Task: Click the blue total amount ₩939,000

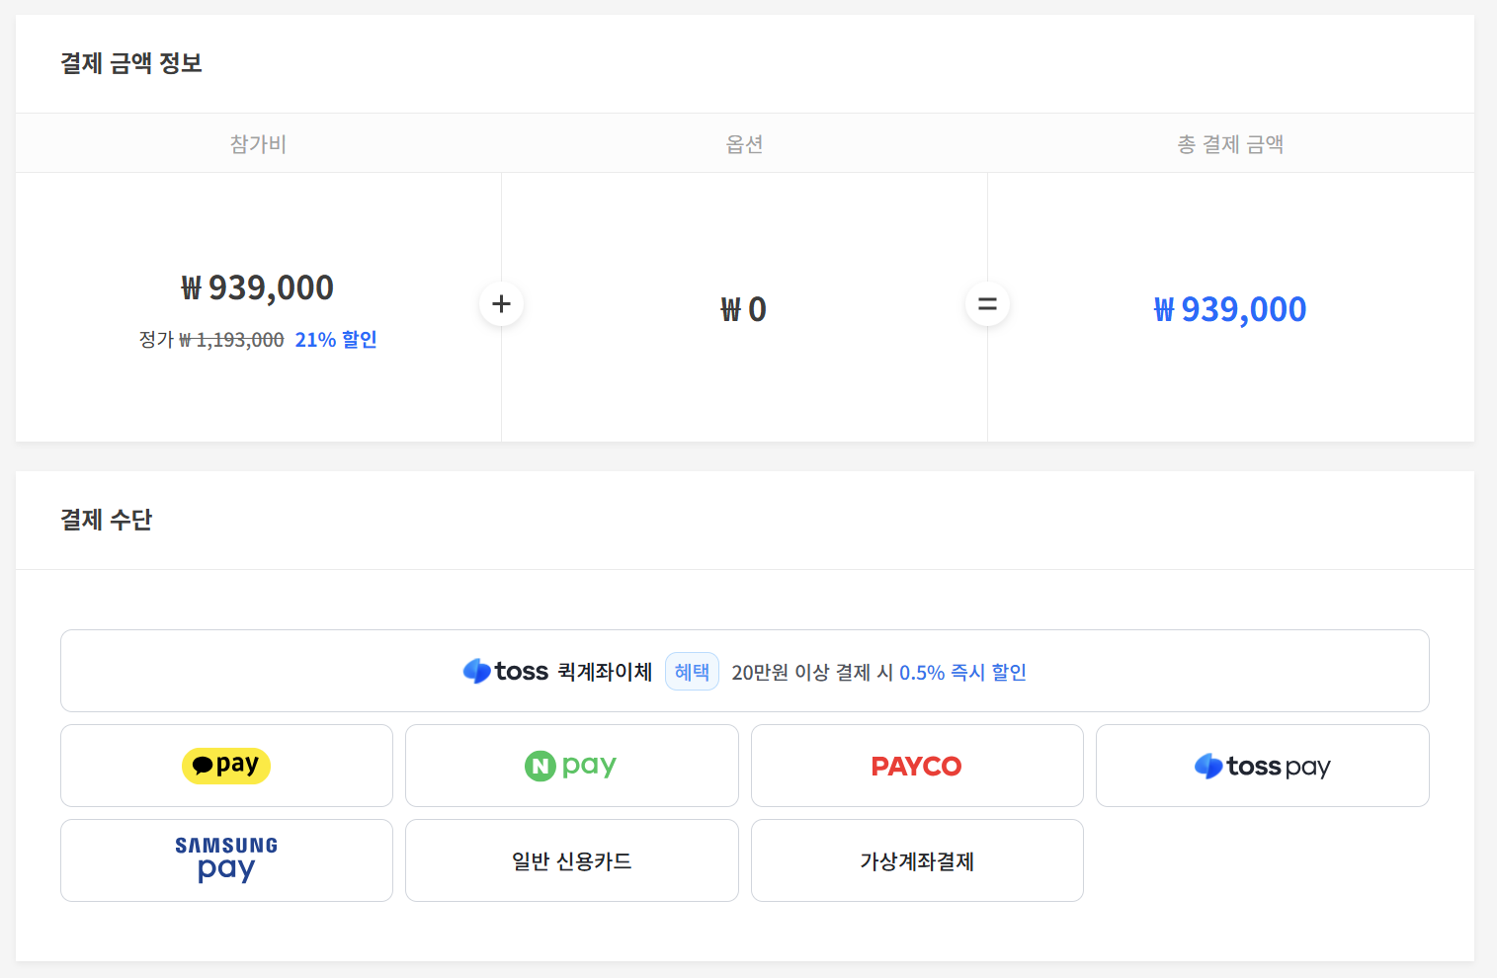Action: point(1230,309)
